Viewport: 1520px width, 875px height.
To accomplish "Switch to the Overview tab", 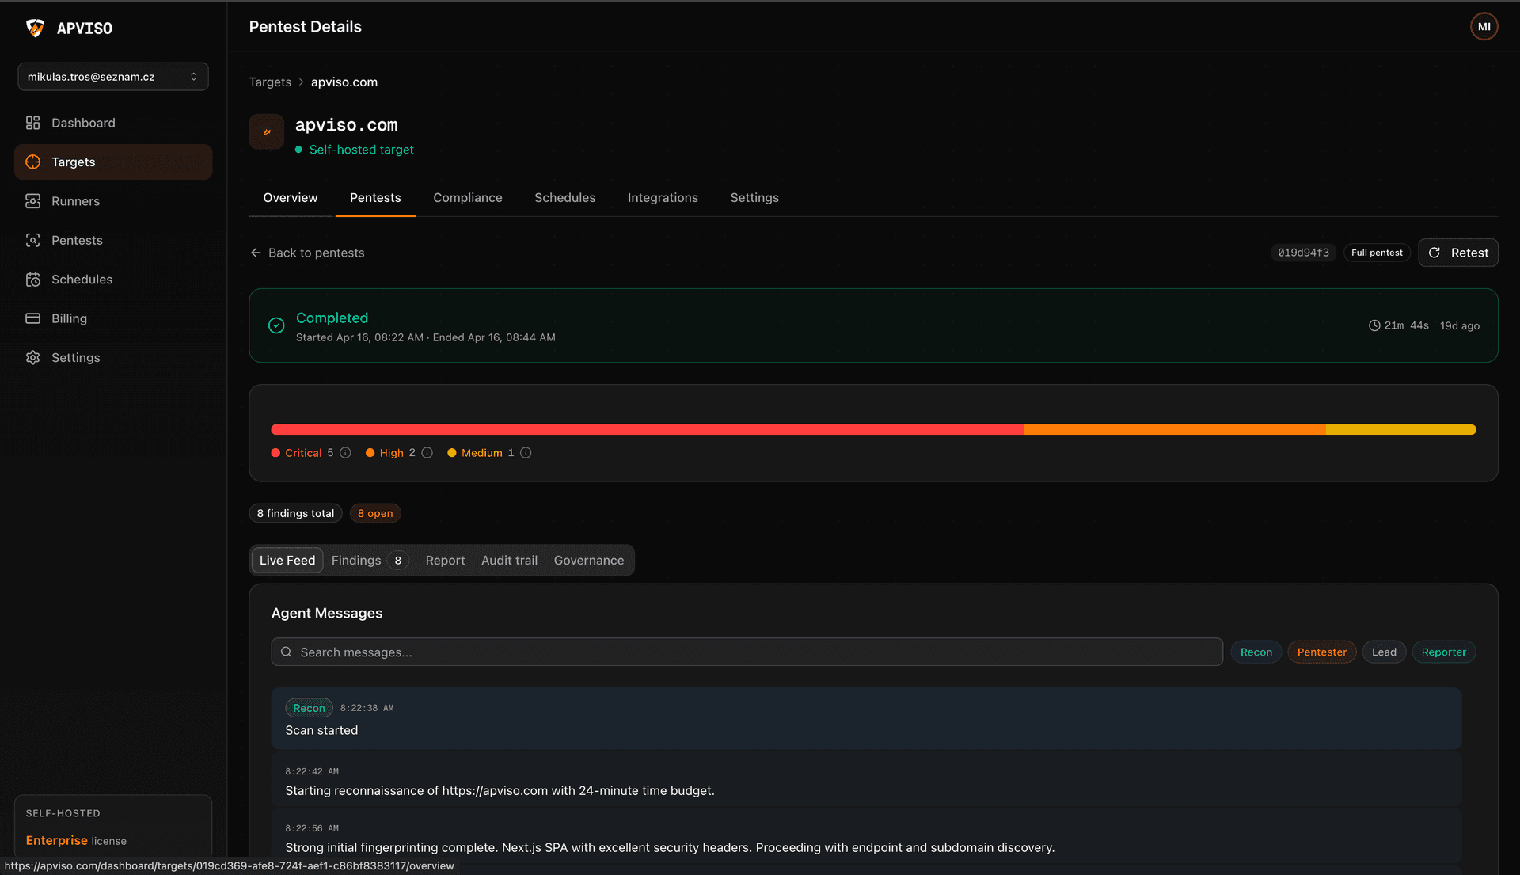I will [x=291, y=198].
